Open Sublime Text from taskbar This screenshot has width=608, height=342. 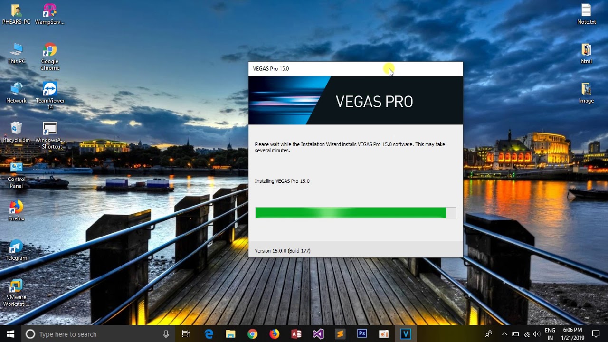340,334
